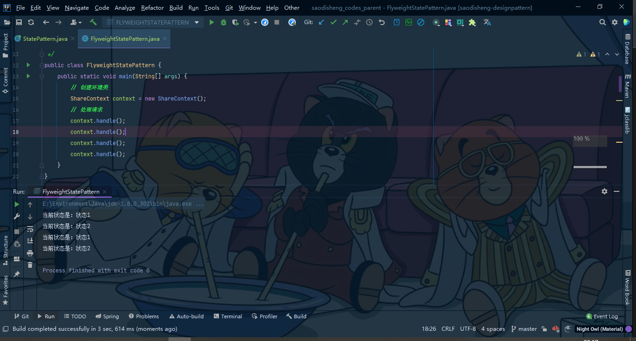Image resolution: width=636 pixels, height=341 pixels.
Task: Toggle soft-wrap in the Run console
Action: point(30,229)
